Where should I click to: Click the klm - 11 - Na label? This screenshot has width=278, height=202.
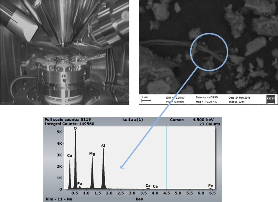coord(59,199)
